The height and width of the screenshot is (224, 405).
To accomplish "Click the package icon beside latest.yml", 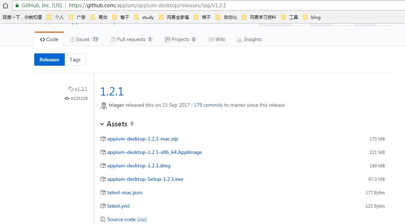I will click(103, 206).
